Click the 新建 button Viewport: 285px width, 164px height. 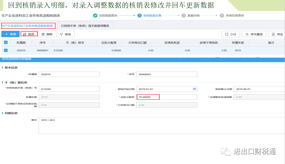coord(10,34)
